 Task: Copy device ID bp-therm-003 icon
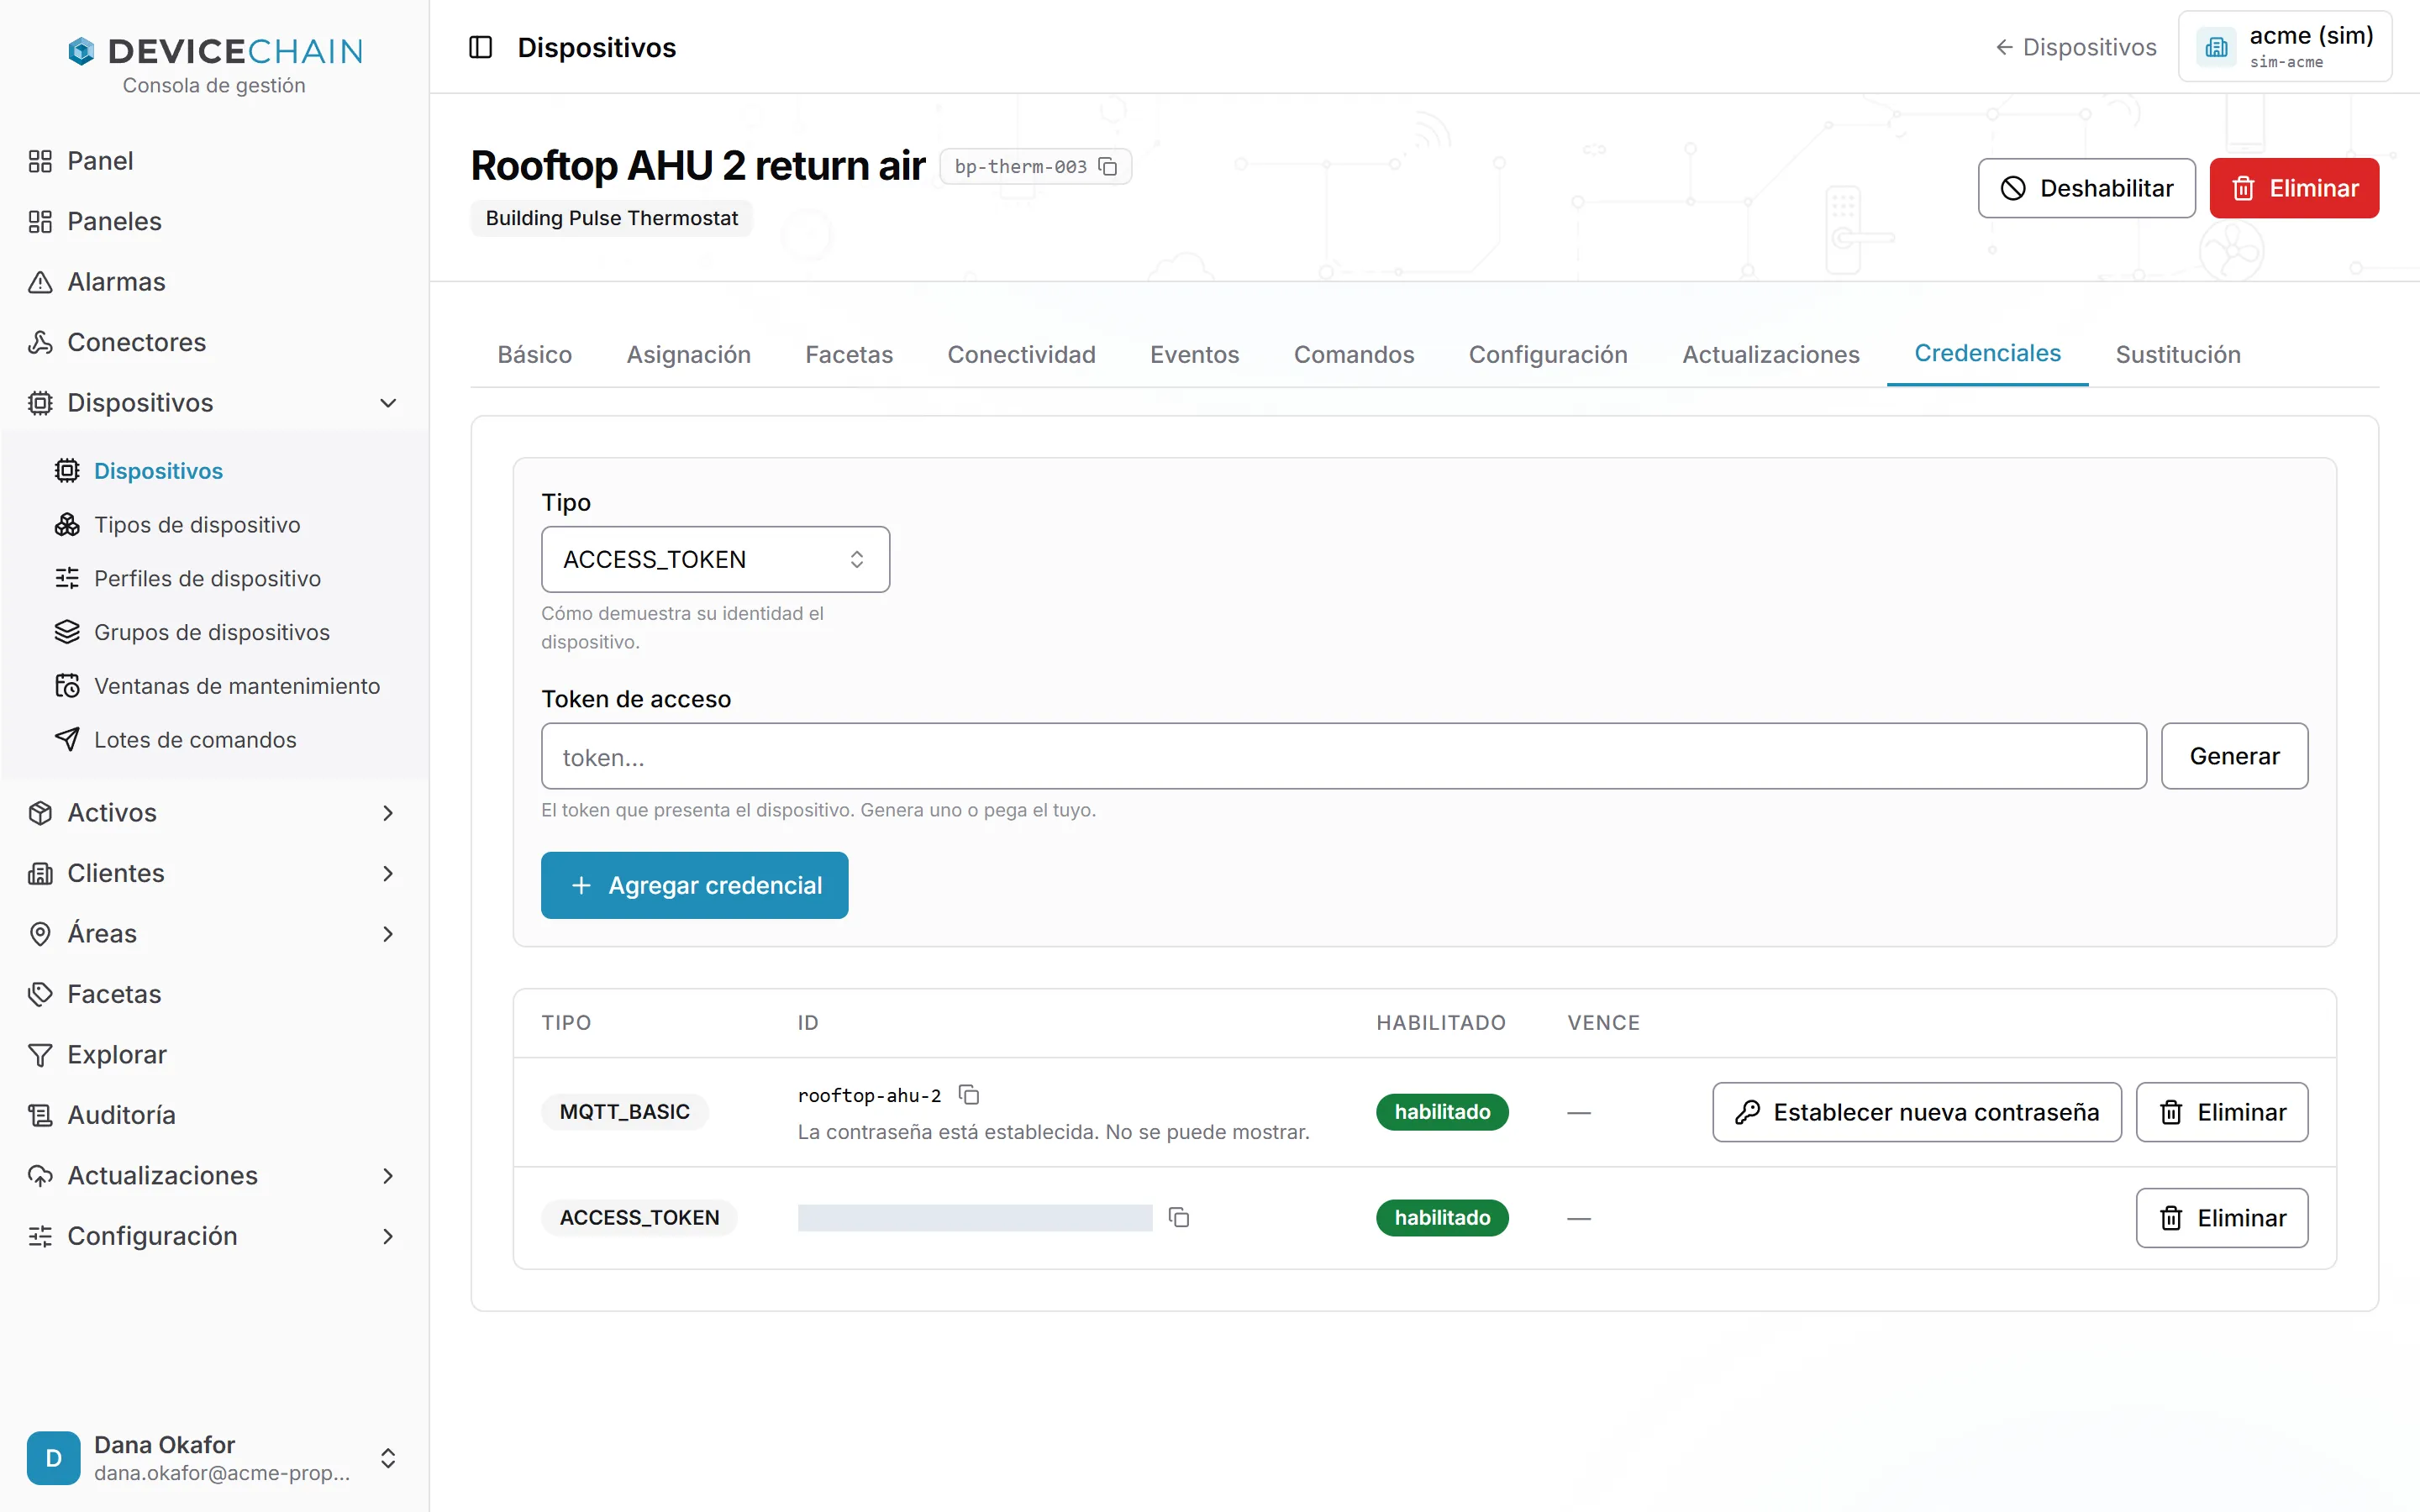click(x=1107, y=166)
